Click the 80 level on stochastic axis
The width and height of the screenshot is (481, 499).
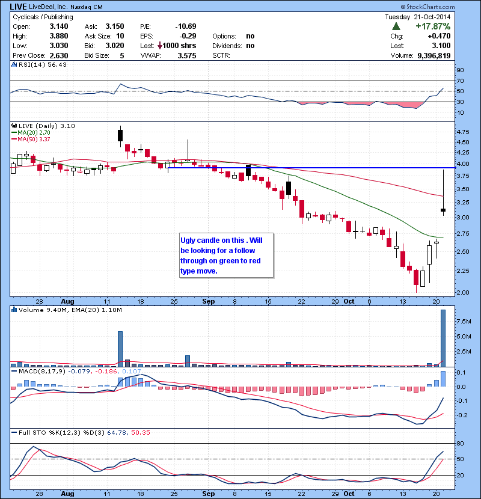tap(461, 443)
